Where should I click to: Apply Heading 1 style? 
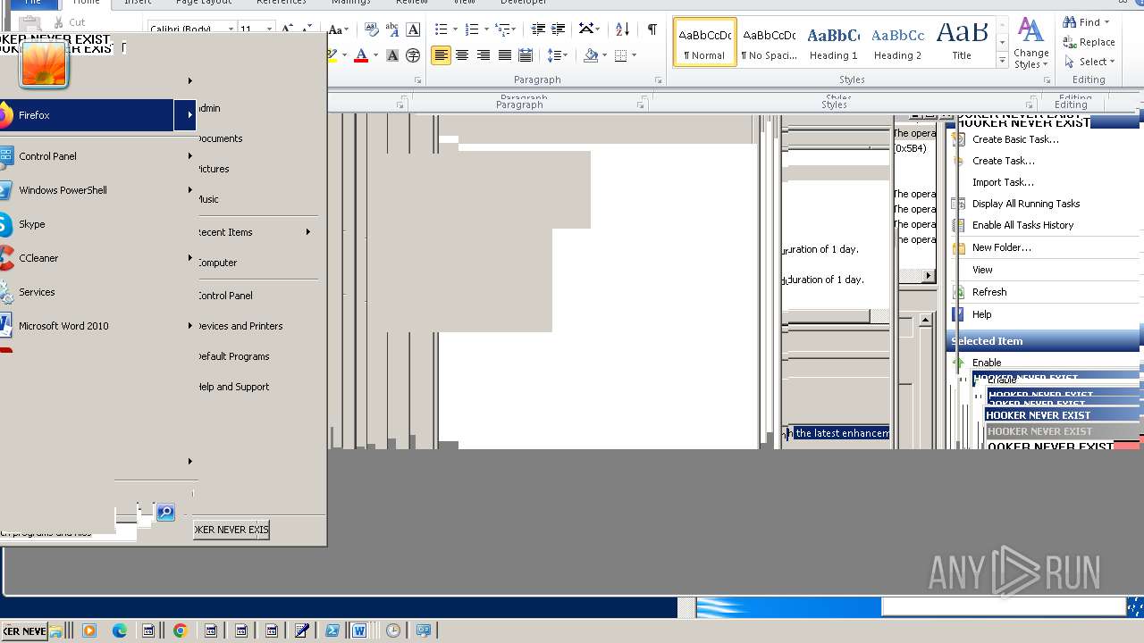click(x=833, y=42)
